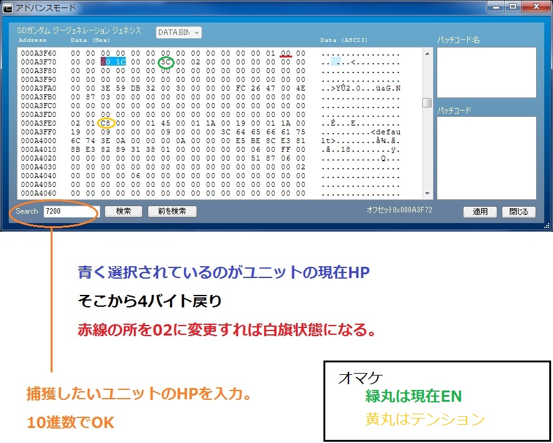Close the window with red X

click(535, 7)
